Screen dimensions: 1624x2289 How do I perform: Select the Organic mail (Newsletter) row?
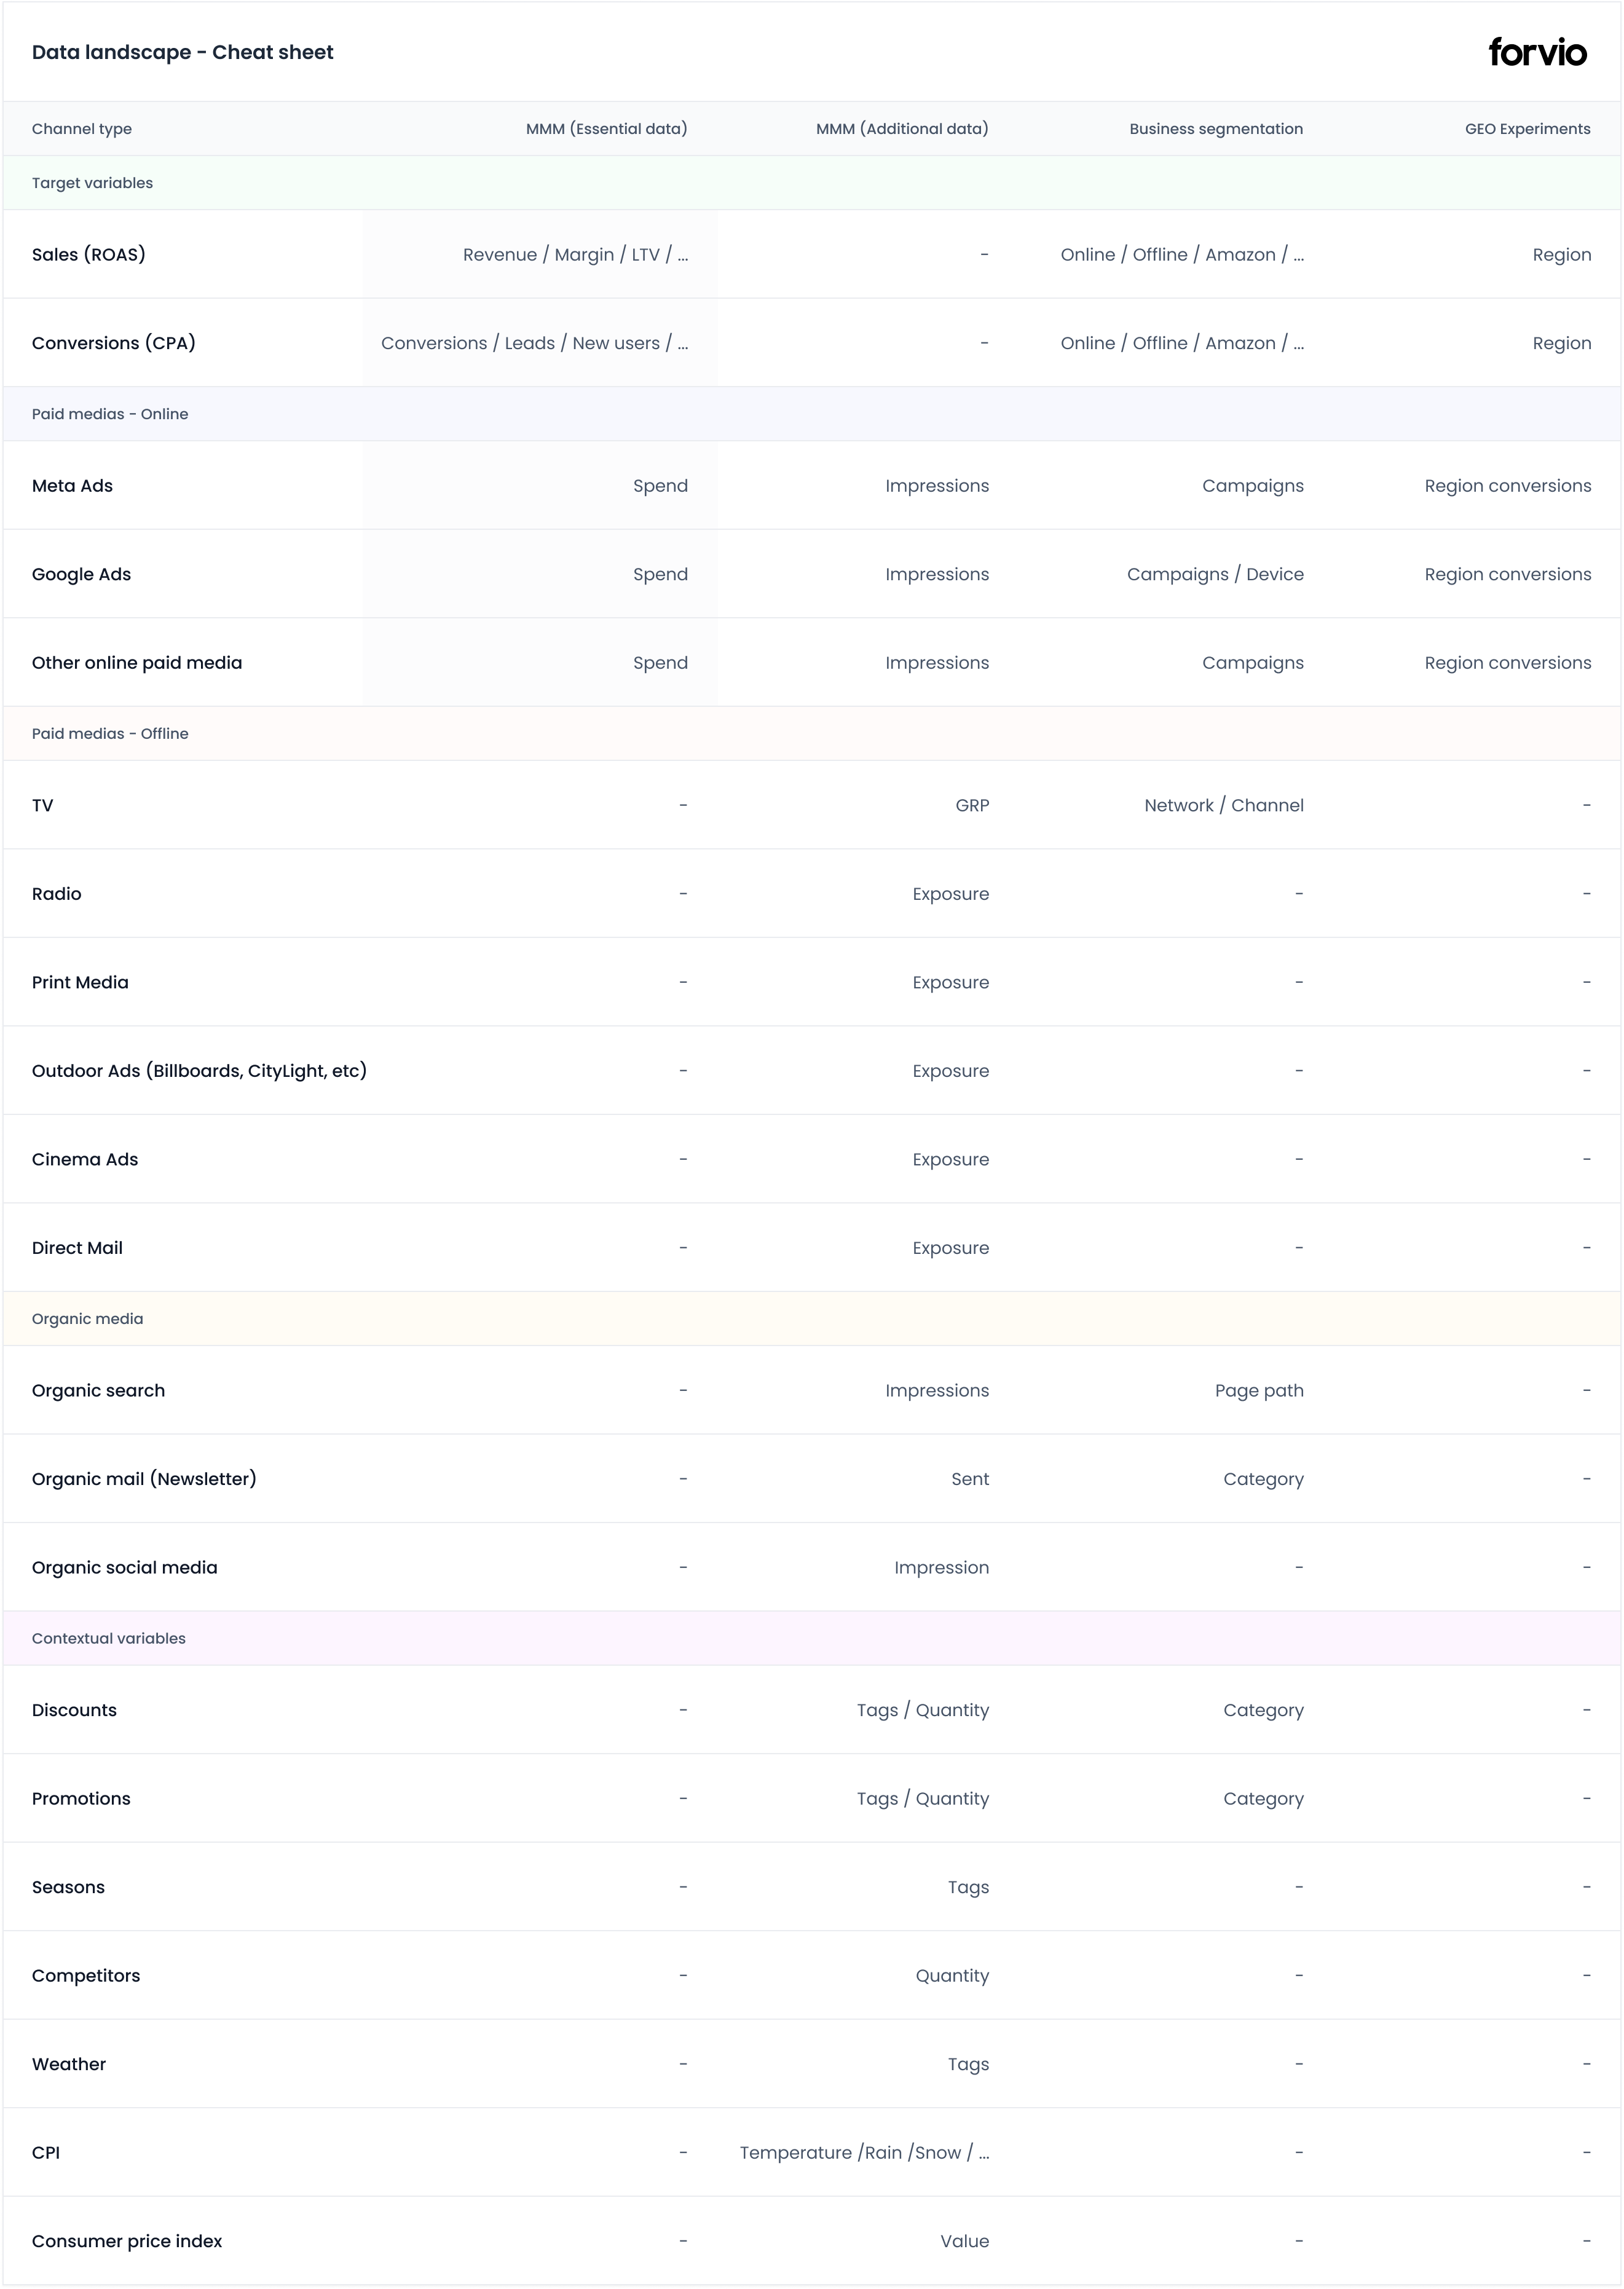tap(812, 1479)
